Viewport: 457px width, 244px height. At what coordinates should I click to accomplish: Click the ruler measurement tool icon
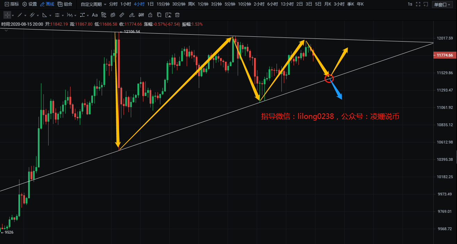pos(122,15)
